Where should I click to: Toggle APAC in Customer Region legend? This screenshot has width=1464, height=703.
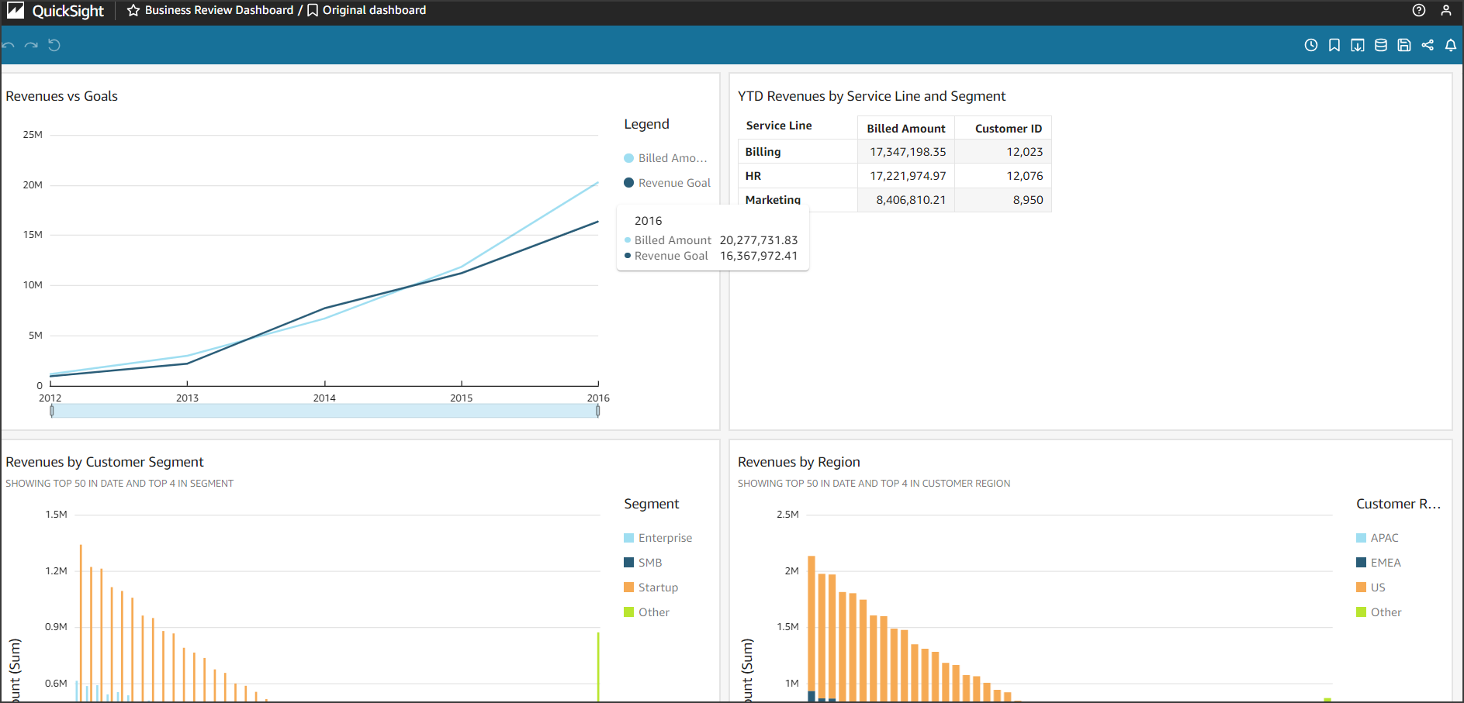pyautogui.click(x=1377, y=538)
